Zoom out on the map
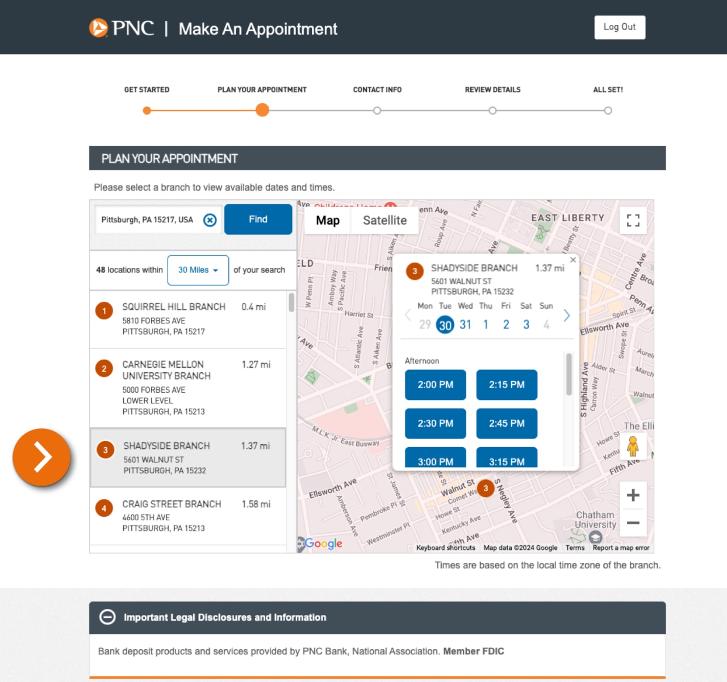The image size is (727, 682). coord(633,523)
